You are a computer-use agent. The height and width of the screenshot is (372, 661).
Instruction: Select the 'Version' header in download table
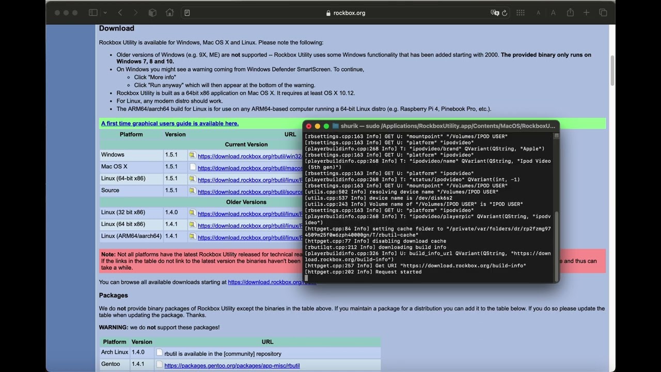click(x=175, y=134)
